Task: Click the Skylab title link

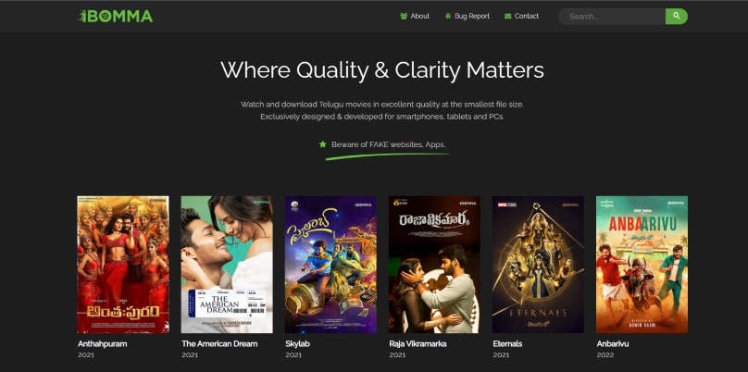Action: (x=297, y=344)
